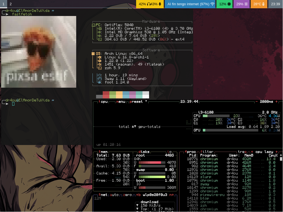
Task: Open the btop menu
Action: pyautogui.click(x=121, y=101)
